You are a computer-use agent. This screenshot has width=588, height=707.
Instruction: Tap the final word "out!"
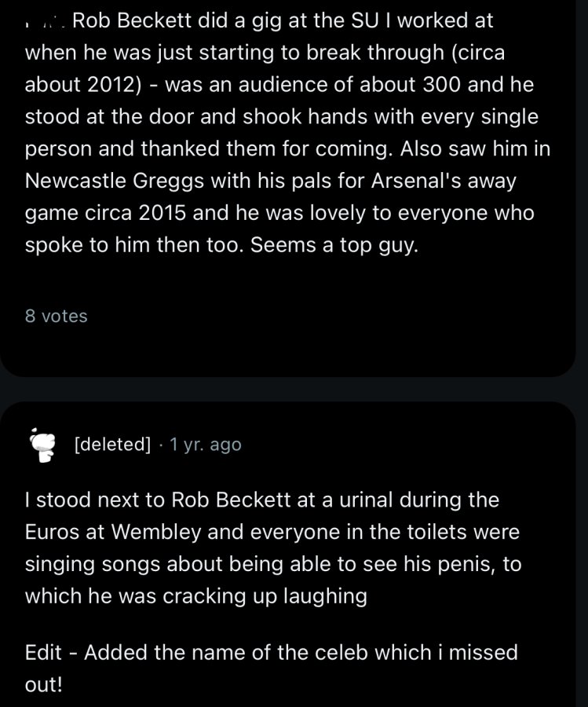click(44, 684)
